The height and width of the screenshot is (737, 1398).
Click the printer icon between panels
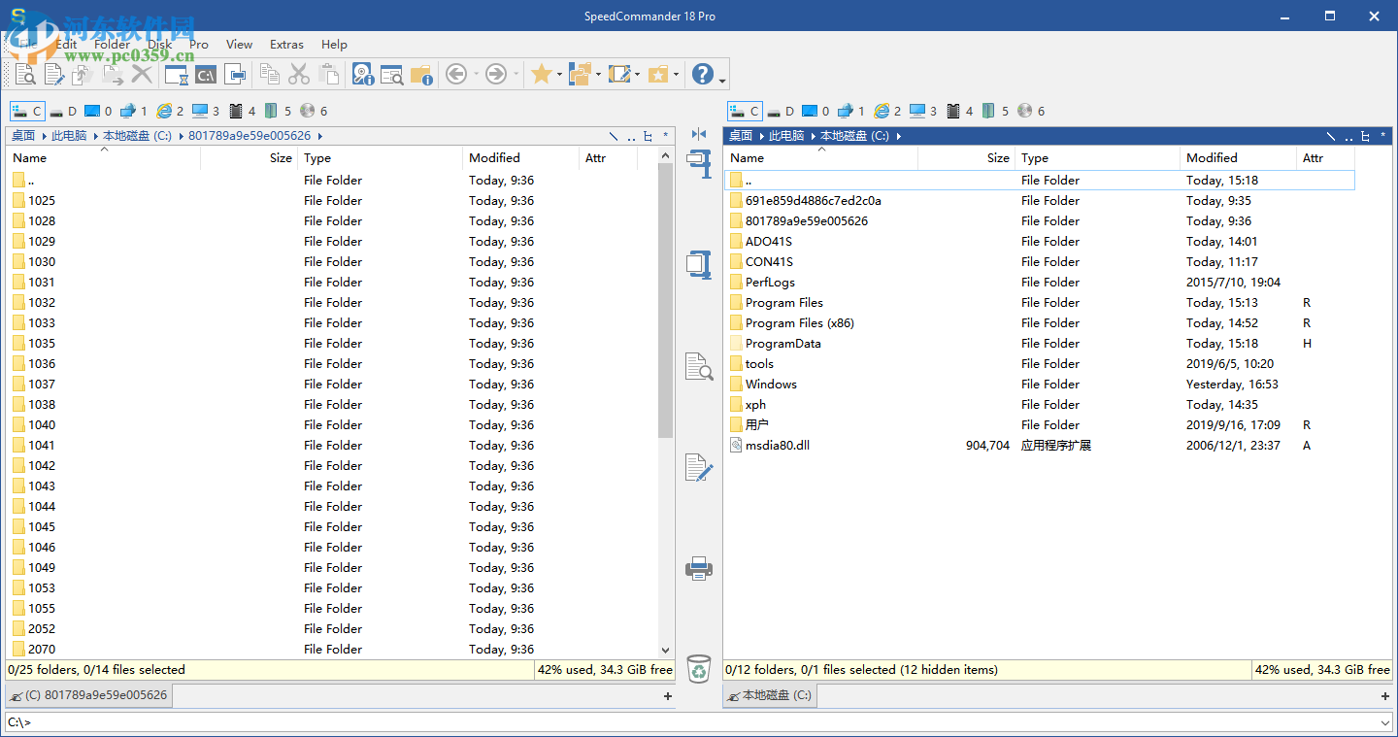[698, 568]
